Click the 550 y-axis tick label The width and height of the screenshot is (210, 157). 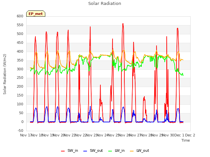coord(20,25)
